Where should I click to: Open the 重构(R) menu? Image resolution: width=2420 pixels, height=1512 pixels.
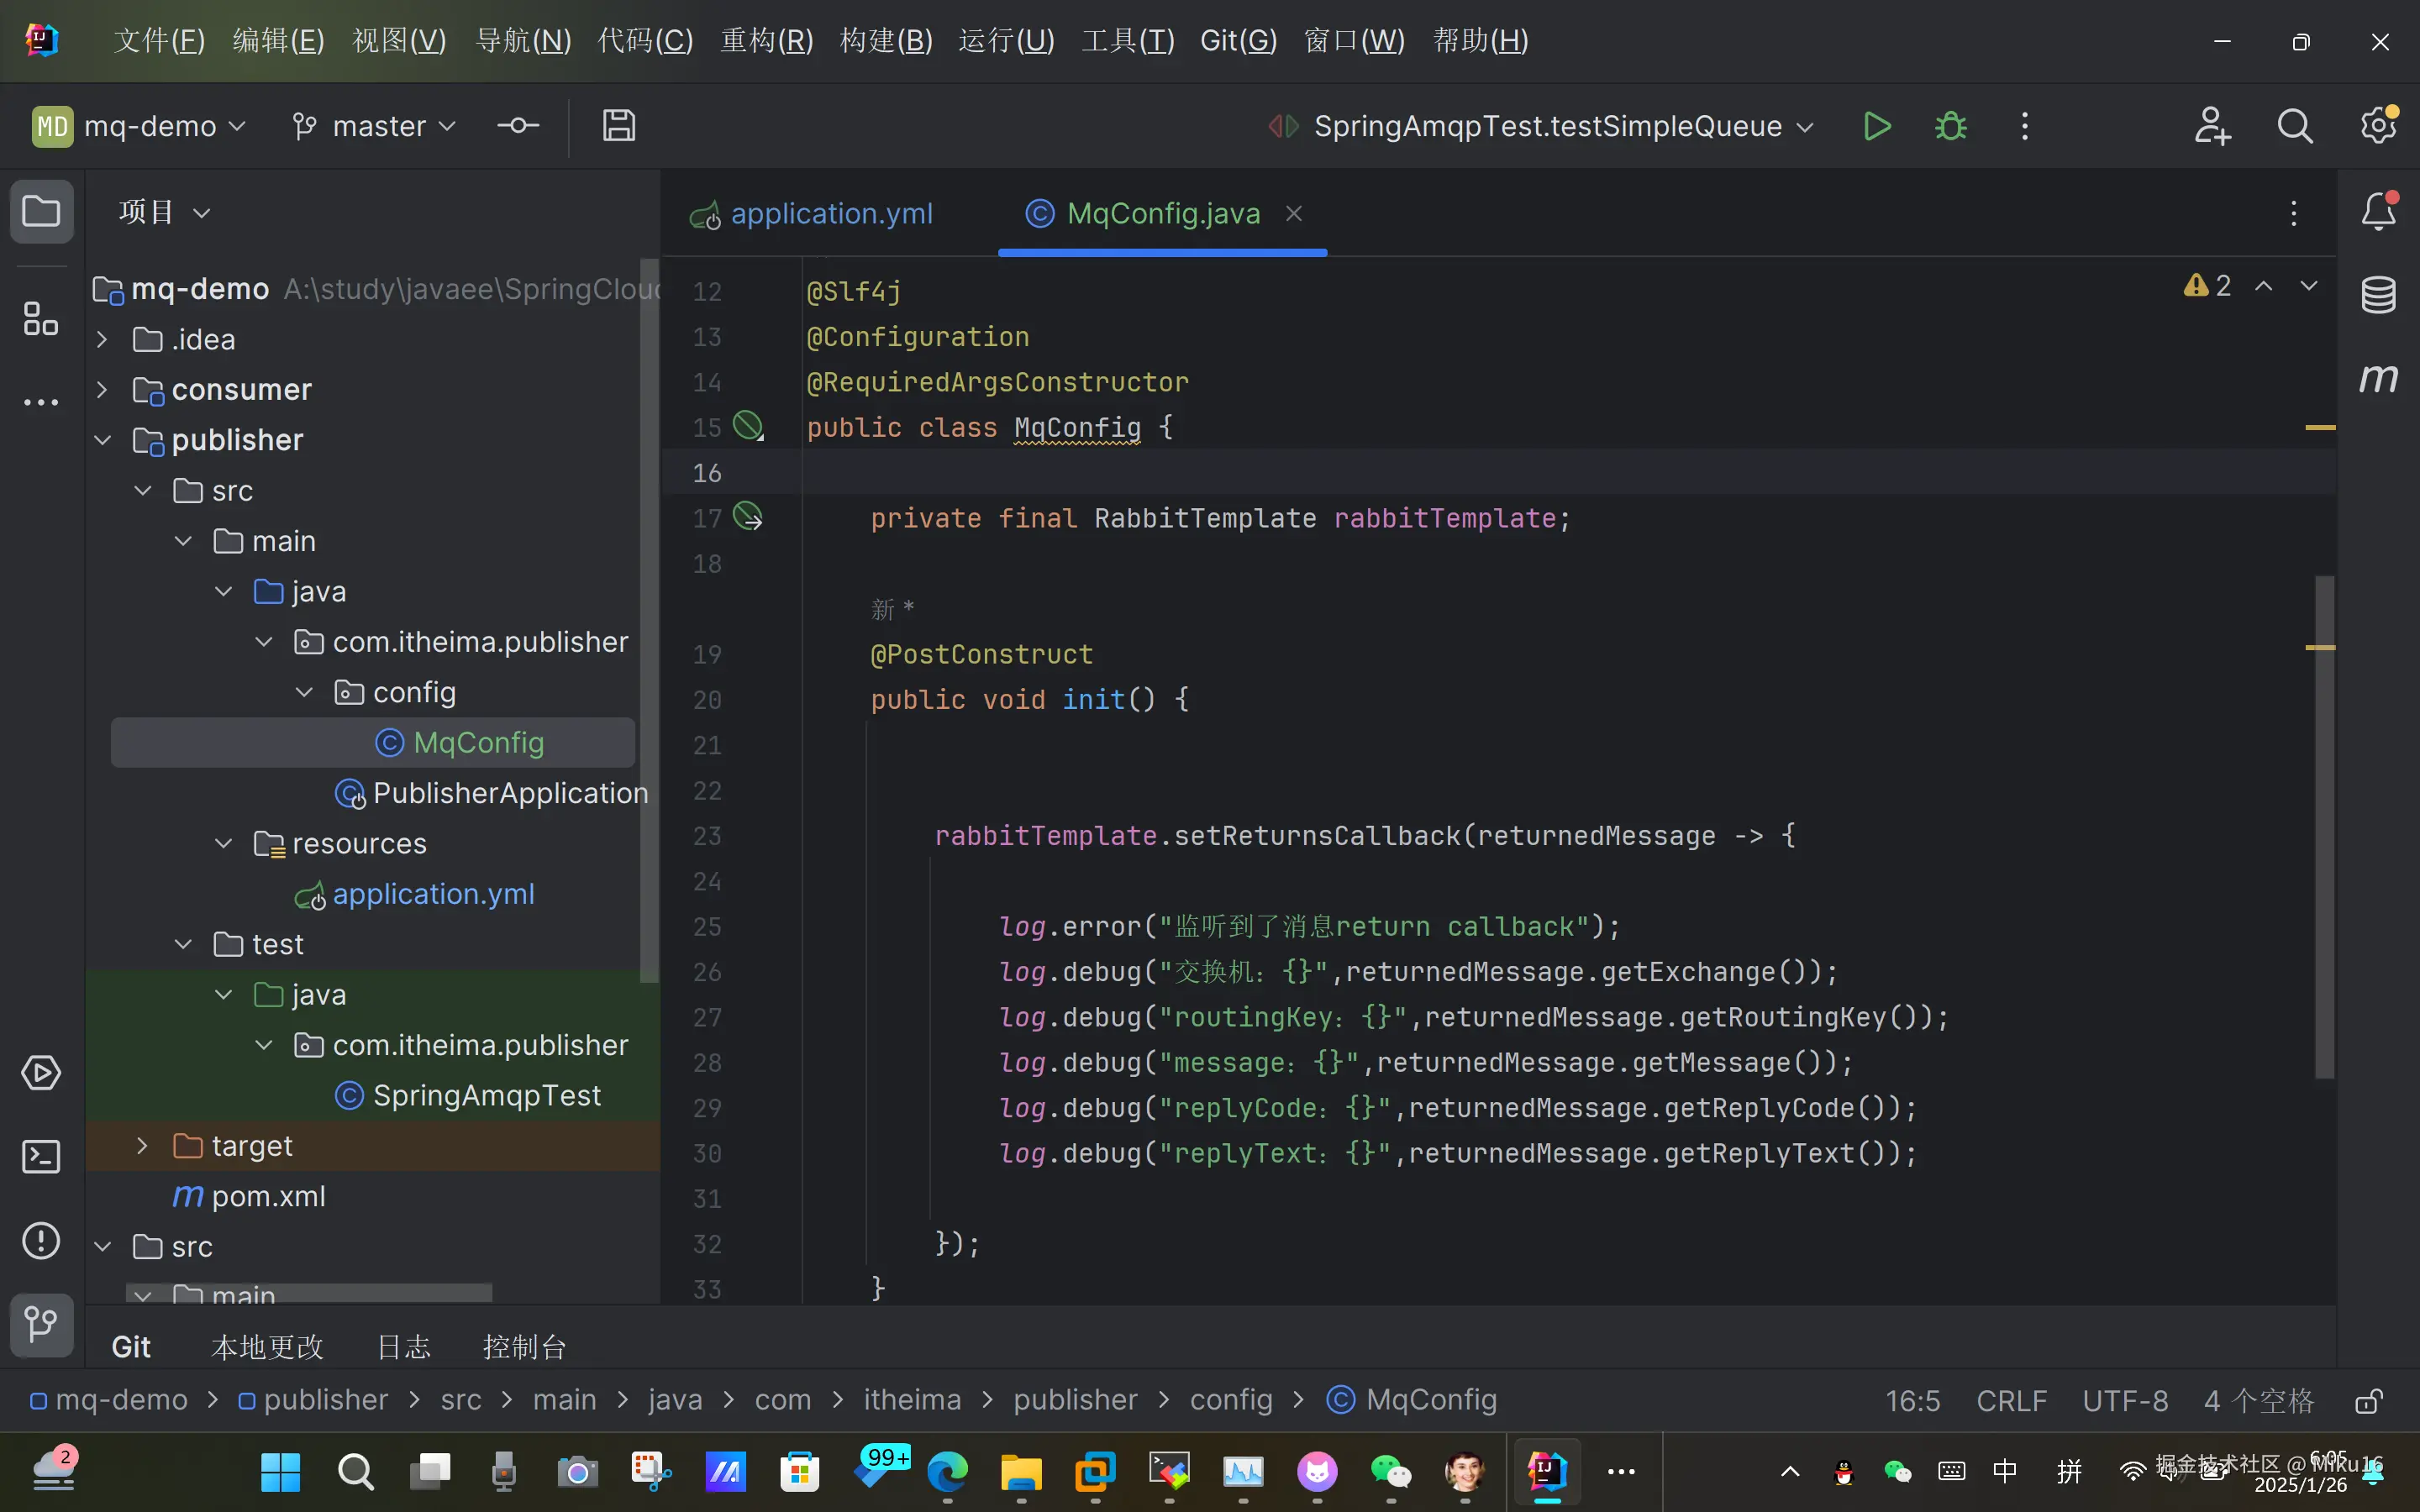tap(767, 41)
